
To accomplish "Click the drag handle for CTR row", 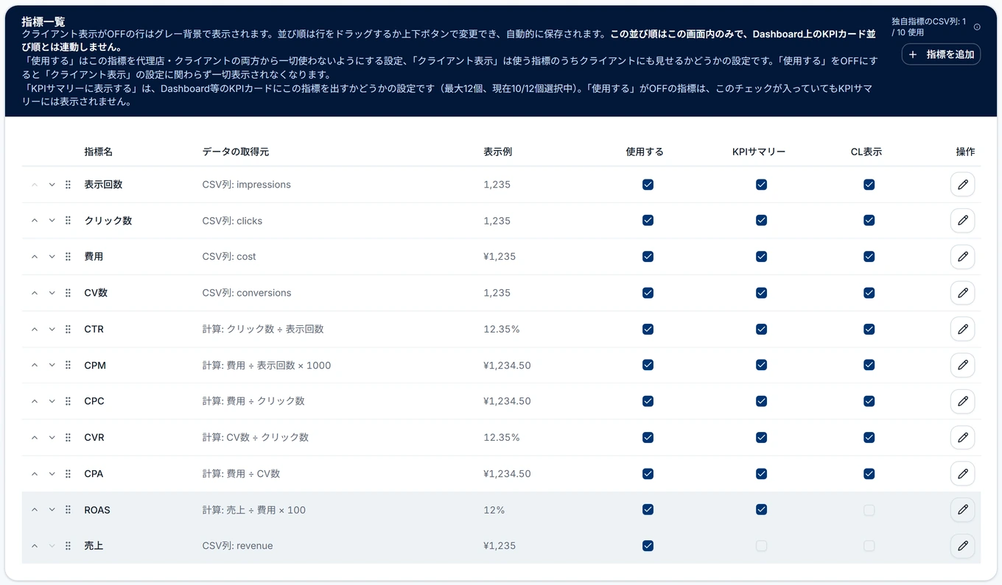I will point(68,329).
